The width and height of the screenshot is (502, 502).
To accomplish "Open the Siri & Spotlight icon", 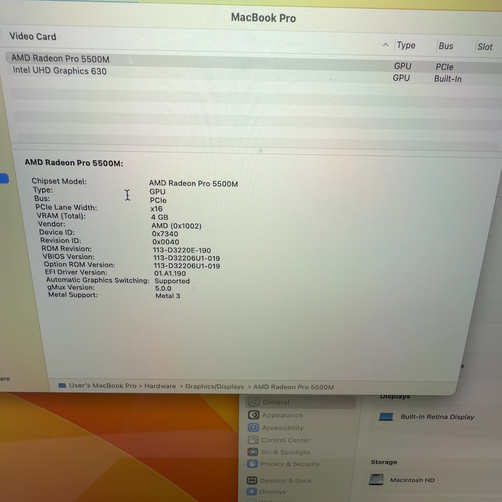I will pos(252,452).
